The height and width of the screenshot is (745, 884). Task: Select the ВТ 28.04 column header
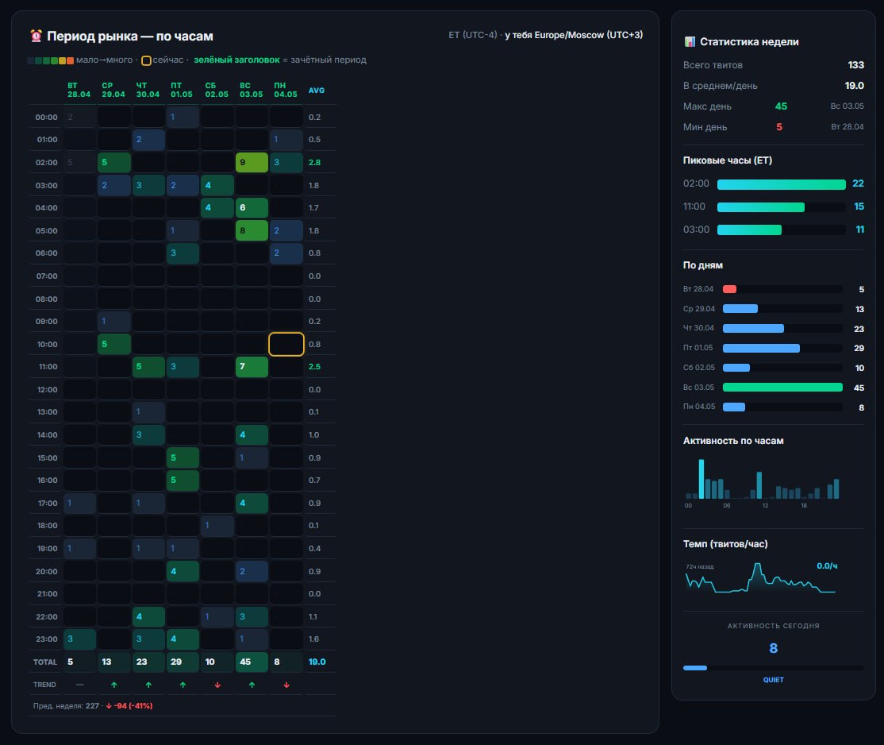[79, 90]
